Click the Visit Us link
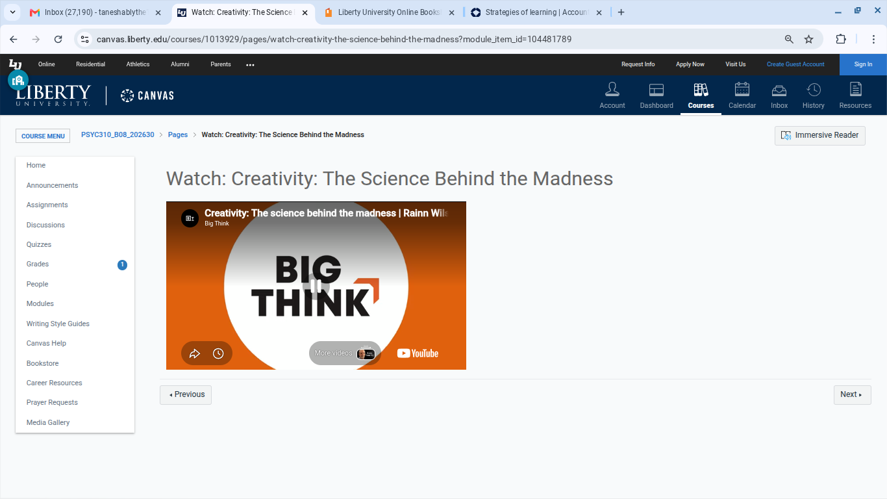 coord(736,64)
